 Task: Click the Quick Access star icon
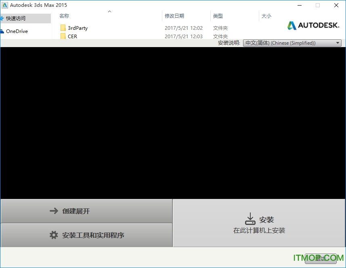coord(2,19)
